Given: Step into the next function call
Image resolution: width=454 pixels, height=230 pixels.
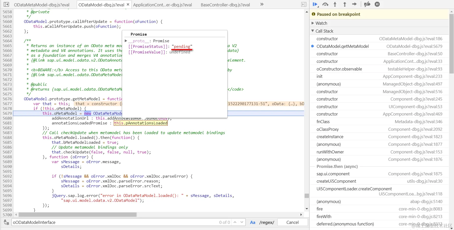Looking at the screenshot, I should pyautogui.click(x=335, y=4).
